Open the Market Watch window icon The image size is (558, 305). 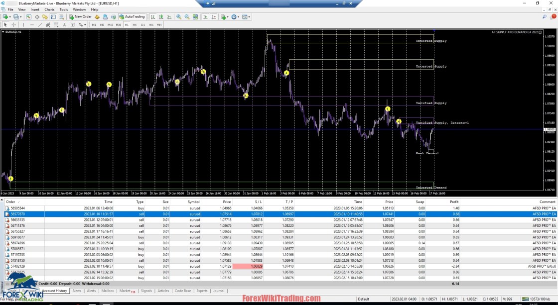29,17
